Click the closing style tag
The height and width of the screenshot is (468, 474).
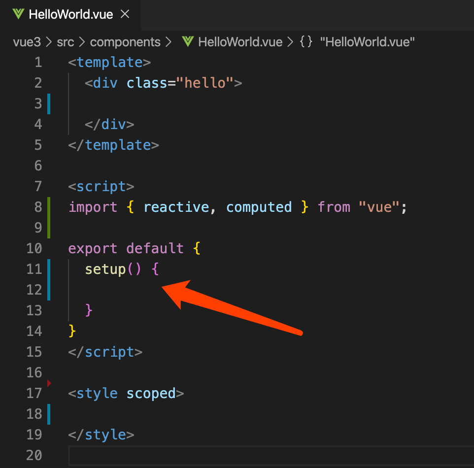point(102,435)
